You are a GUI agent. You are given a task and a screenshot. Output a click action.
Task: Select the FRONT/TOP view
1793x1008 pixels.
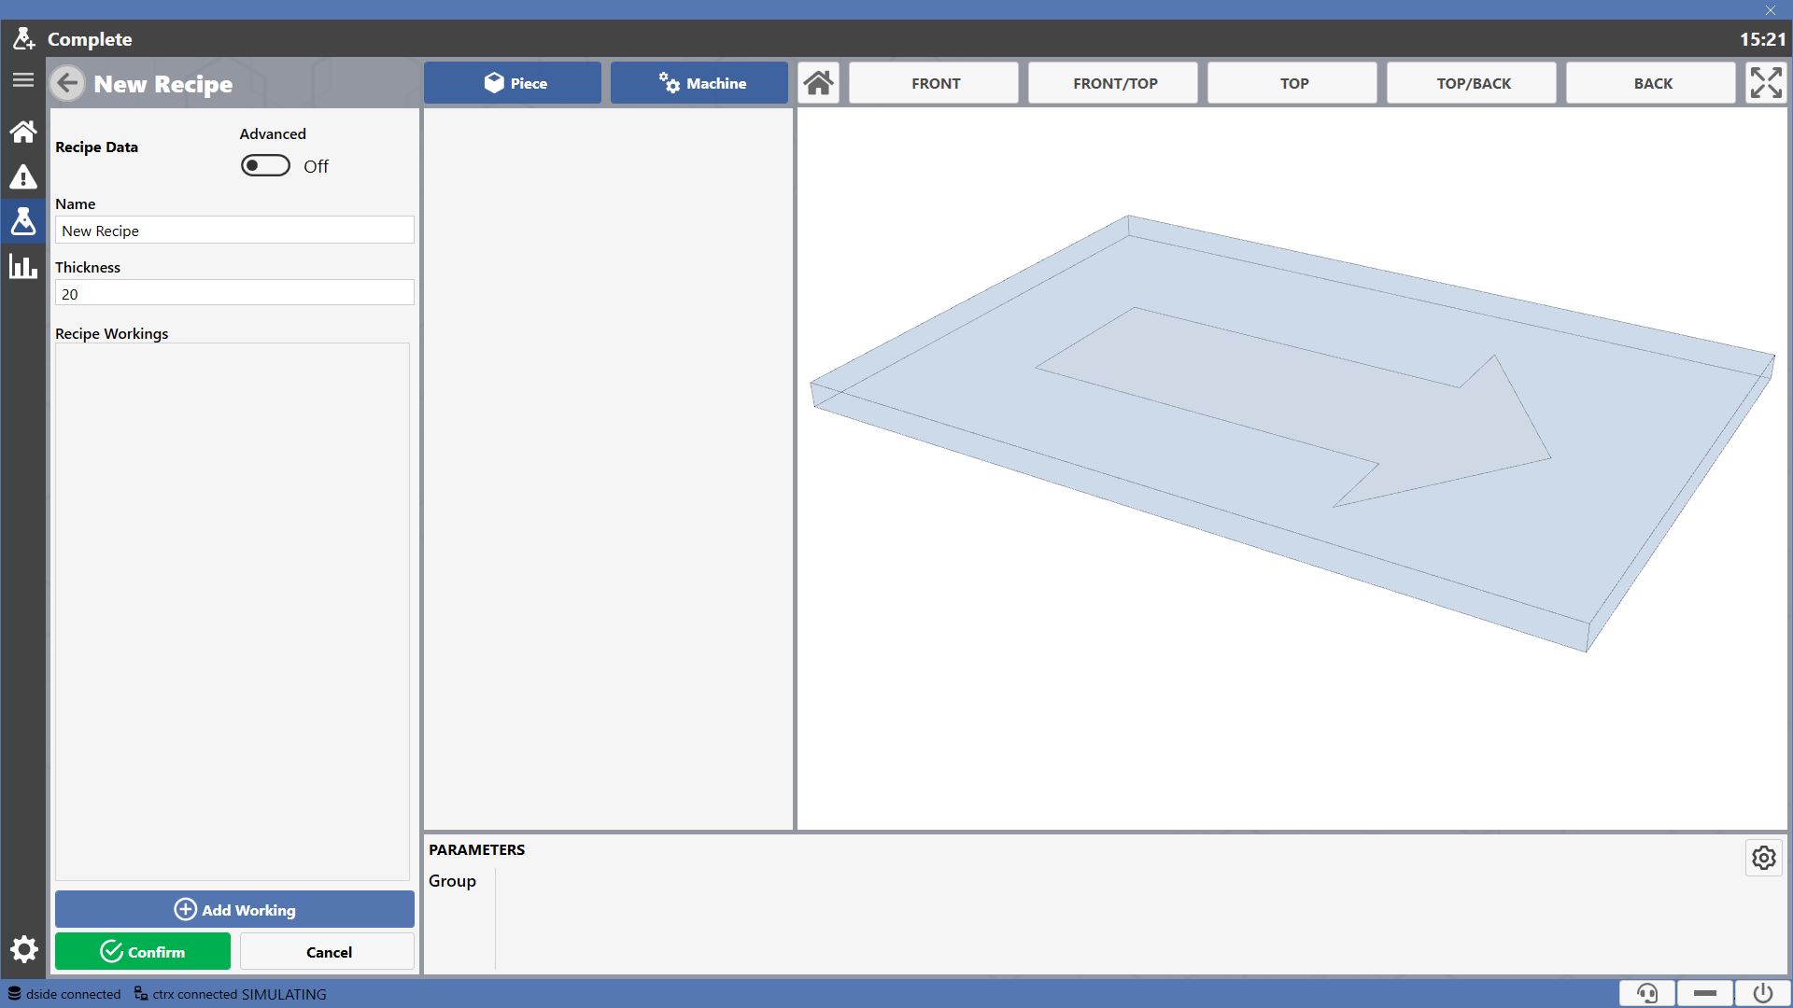[1113, 83]
